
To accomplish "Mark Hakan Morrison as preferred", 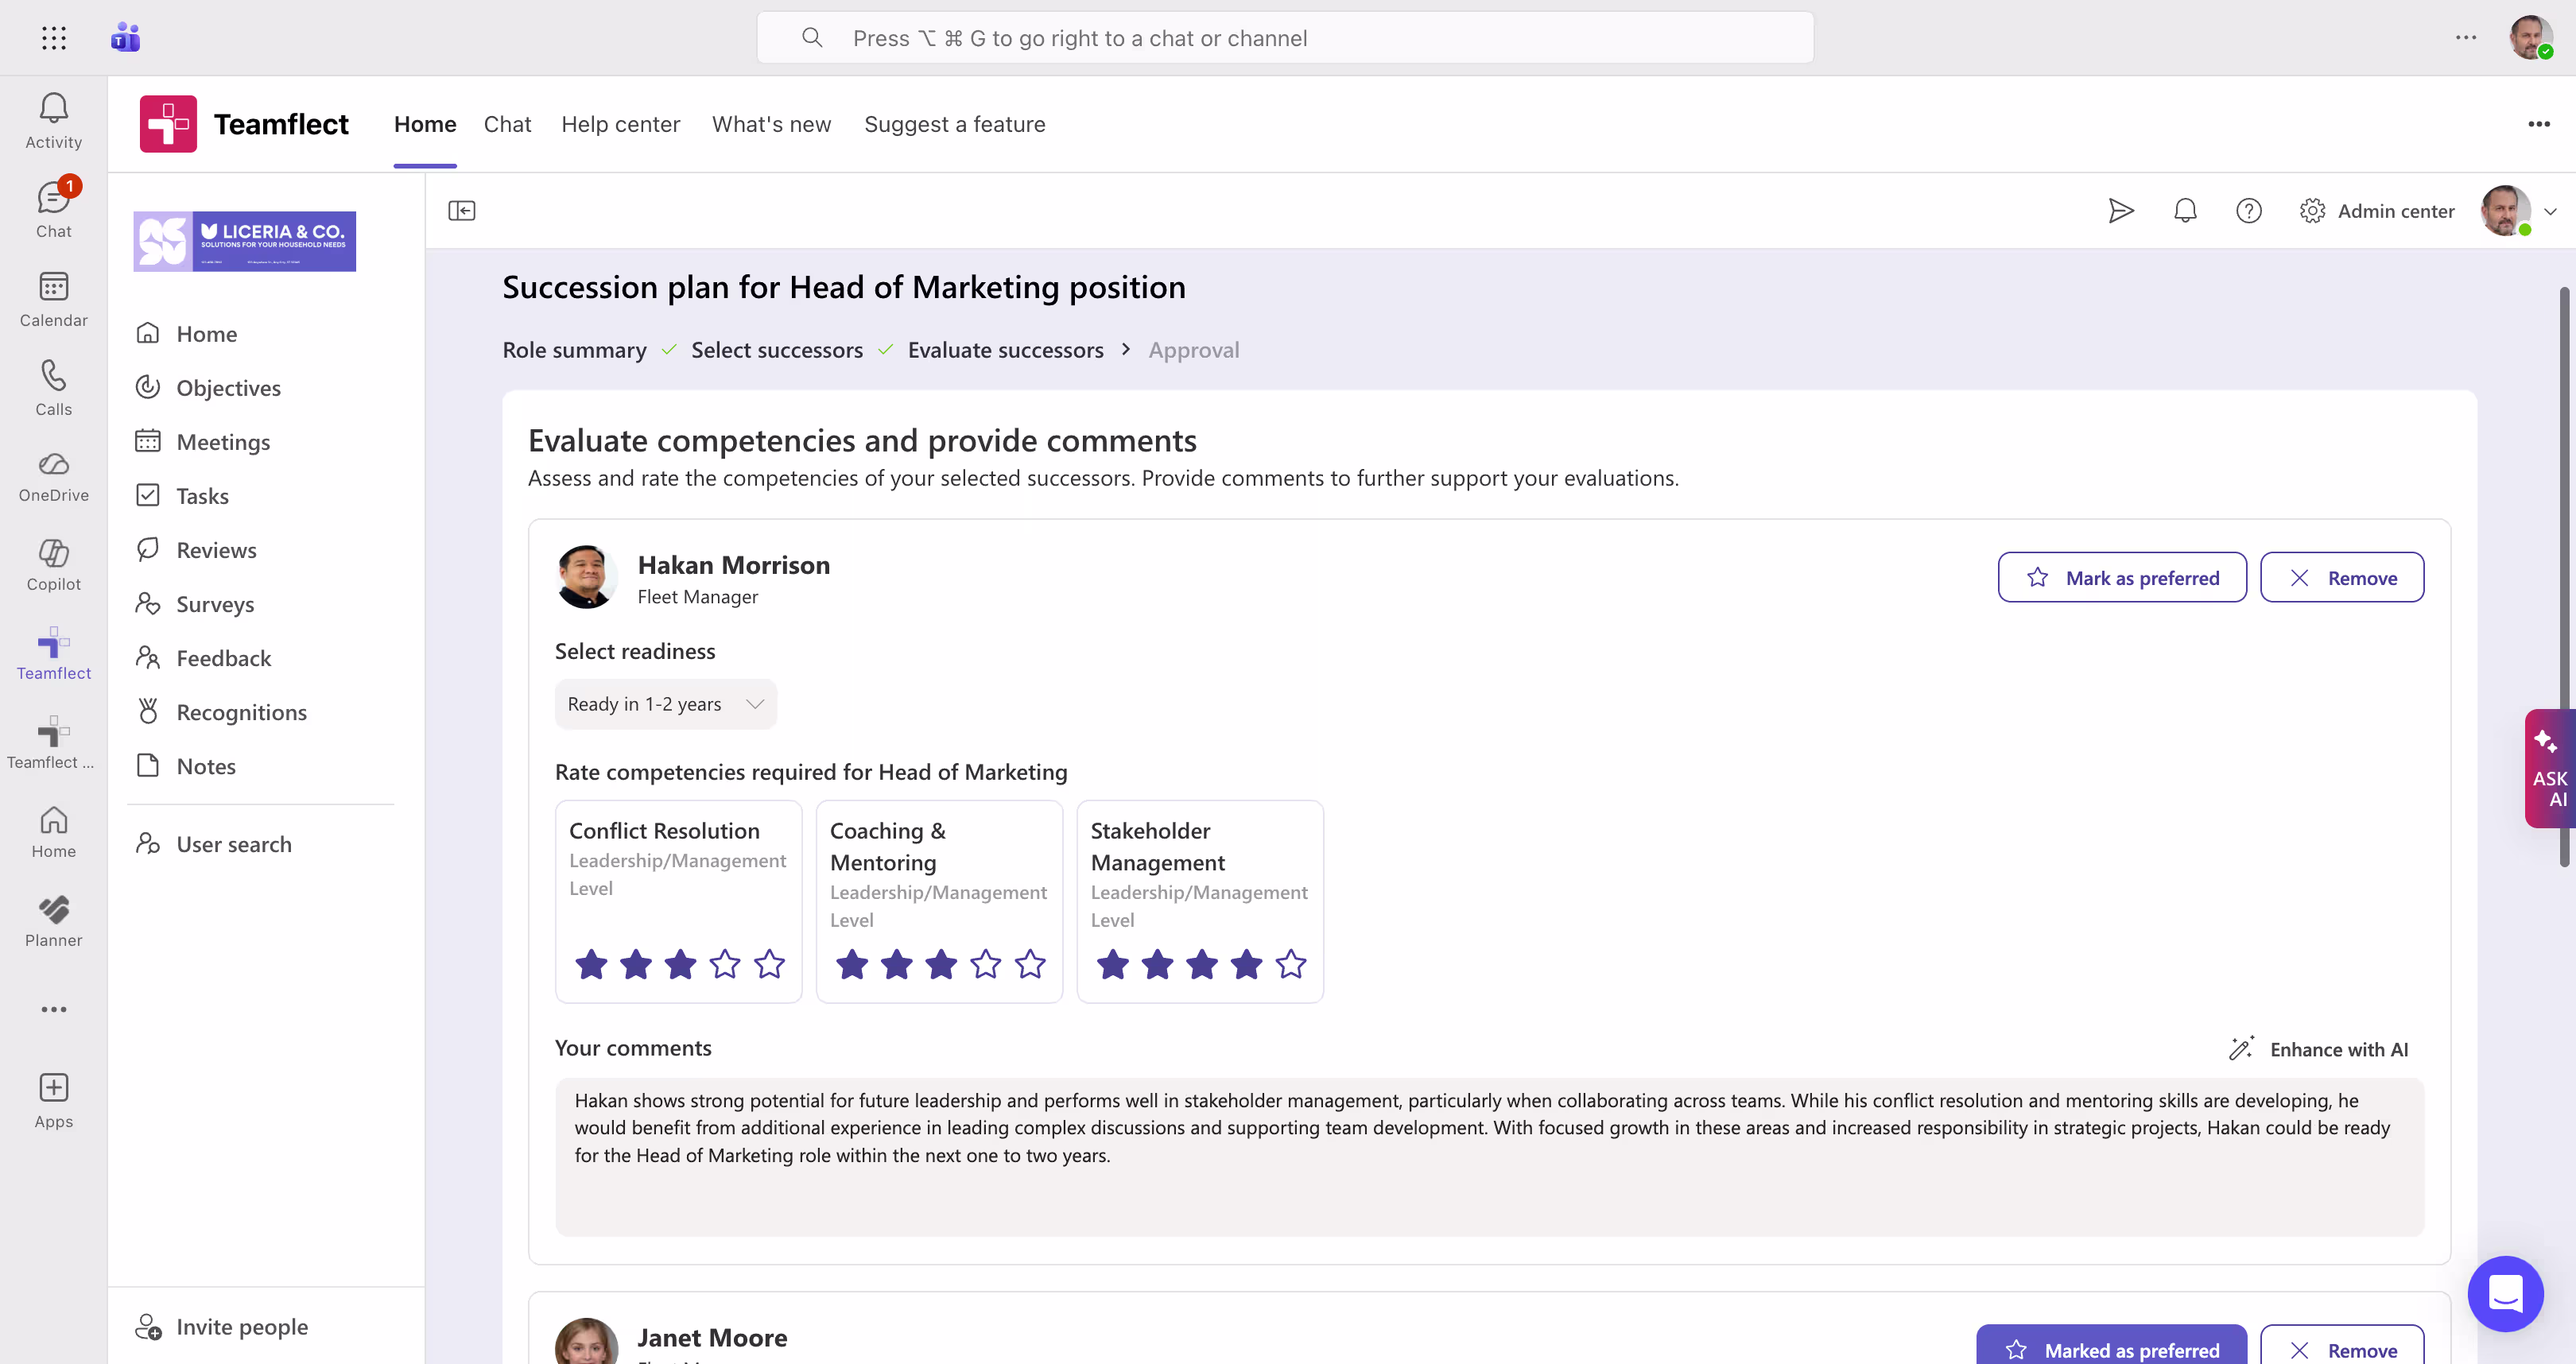I will pyautogui.click(x=2122, y=577).
